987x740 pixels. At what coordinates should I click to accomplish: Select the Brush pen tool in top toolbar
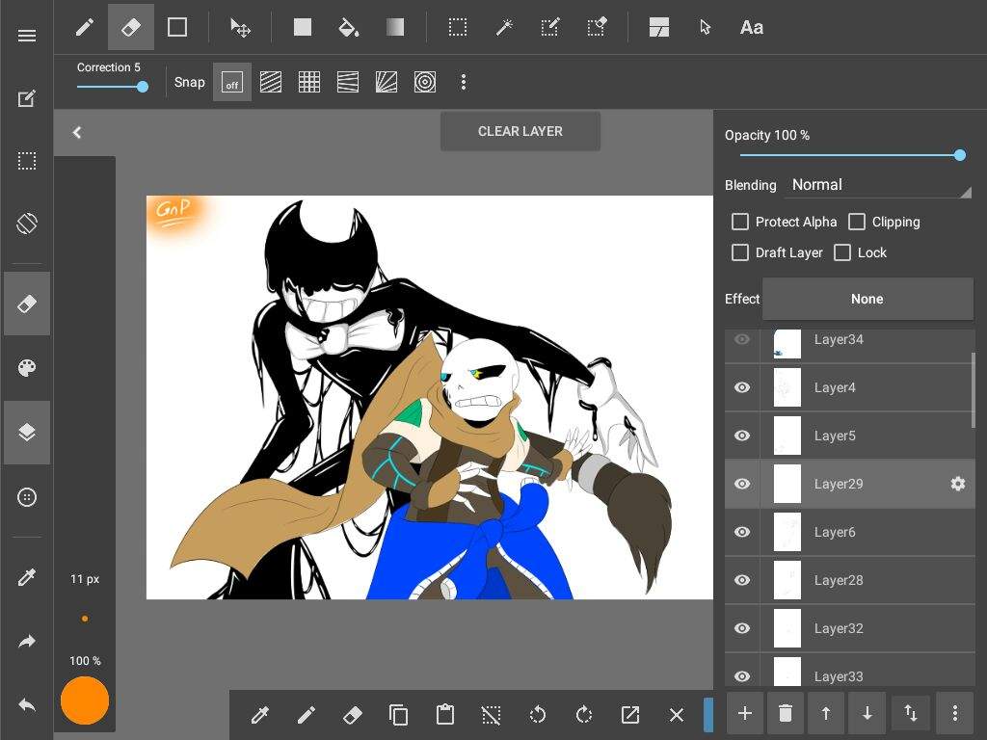pyautogui.click(x=85, y=27)
